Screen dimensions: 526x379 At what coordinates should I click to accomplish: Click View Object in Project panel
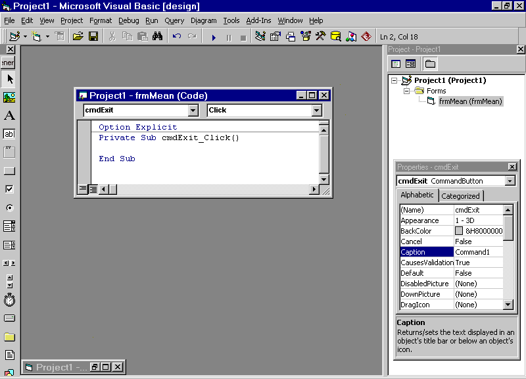pos(410,64)
